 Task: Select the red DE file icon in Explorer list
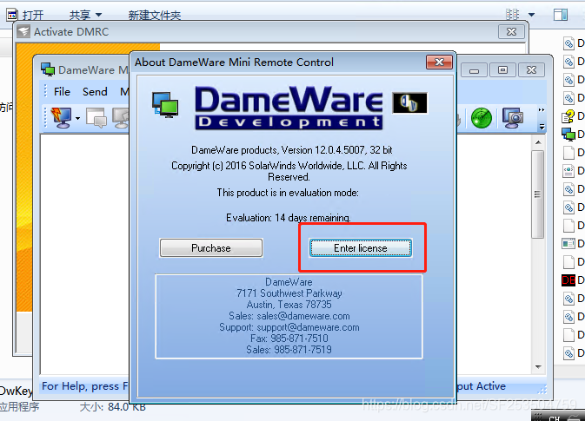pos(568,280)
